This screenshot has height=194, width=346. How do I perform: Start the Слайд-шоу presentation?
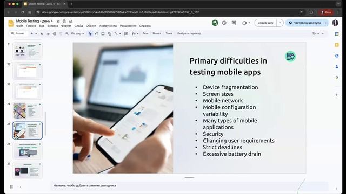click(x=265, y=23)
